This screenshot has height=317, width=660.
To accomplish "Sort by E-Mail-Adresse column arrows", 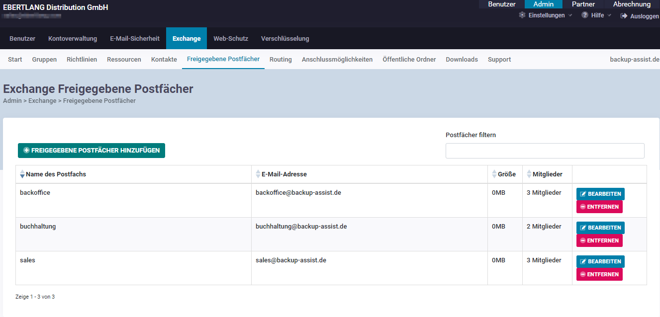I will click(x=258, y=174).
